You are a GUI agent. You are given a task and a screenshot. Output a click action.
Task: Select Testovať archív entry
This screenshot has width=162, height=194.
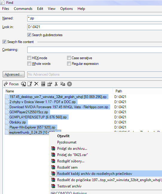pyautogui.click(x=106, y=186)
